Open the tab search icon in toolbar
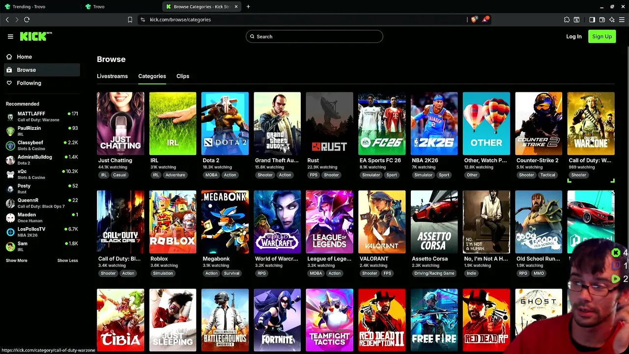This screenshot has height=354, width=629. pos(576,20)
